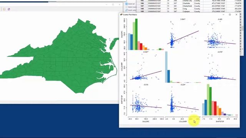246x138 pixels.
Task: Minimize the Scatter Plot Matrix window
Action: pyautogui.click(x=223, y=15)
